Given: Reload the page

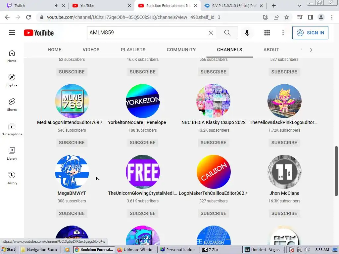Looking at the screenshot, I should click(28, 17).
